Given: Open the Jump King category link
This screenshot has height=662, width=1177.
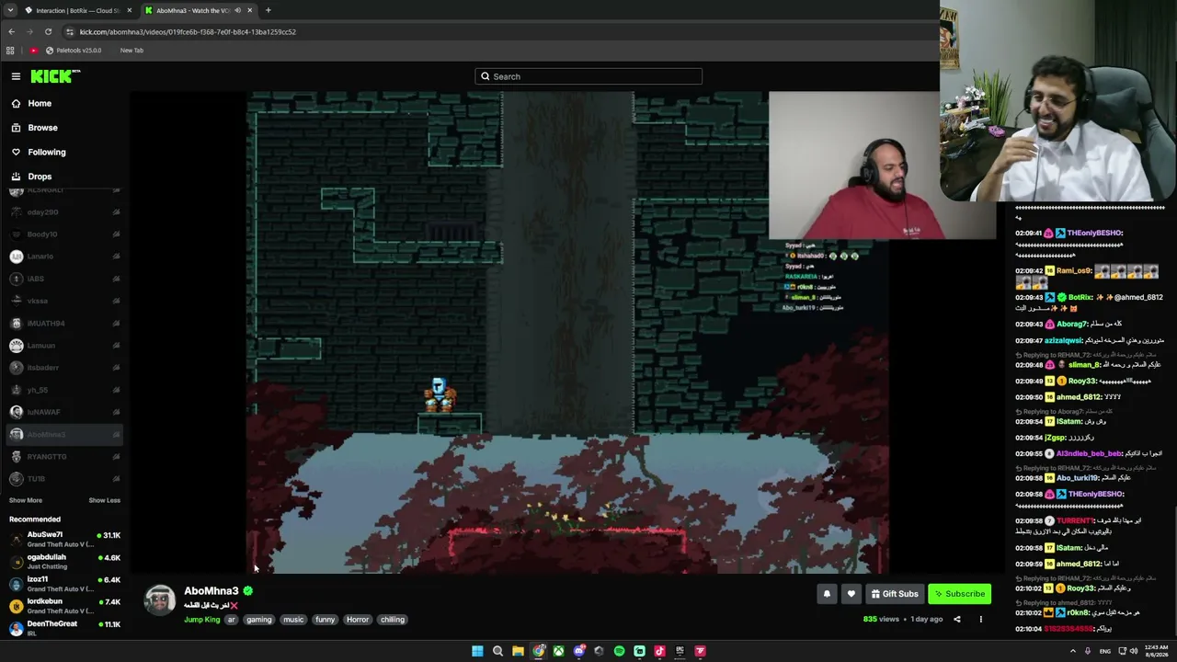Looking at the screenshot, I should click(202, 620).
